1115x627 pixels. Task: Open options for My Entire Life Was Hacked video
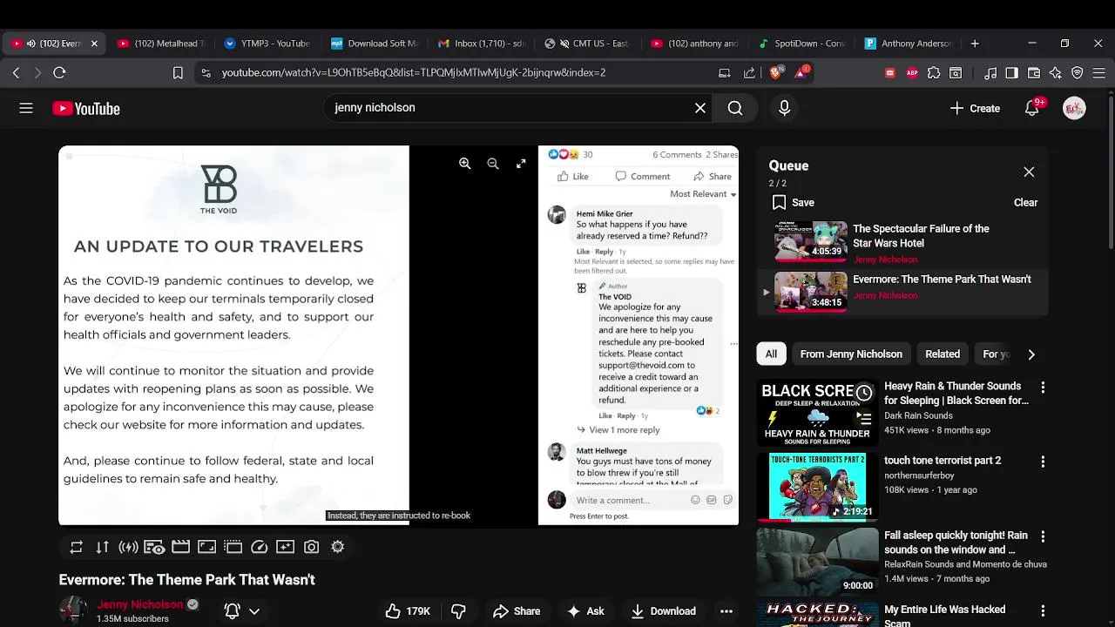[x=1043, y=611]
